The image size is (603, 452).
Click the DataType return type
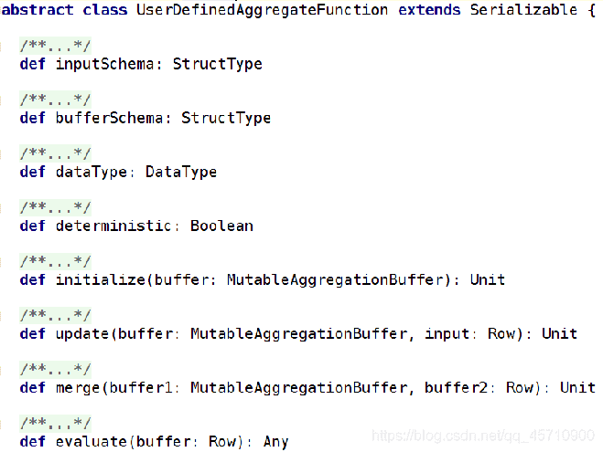[181, 173]
